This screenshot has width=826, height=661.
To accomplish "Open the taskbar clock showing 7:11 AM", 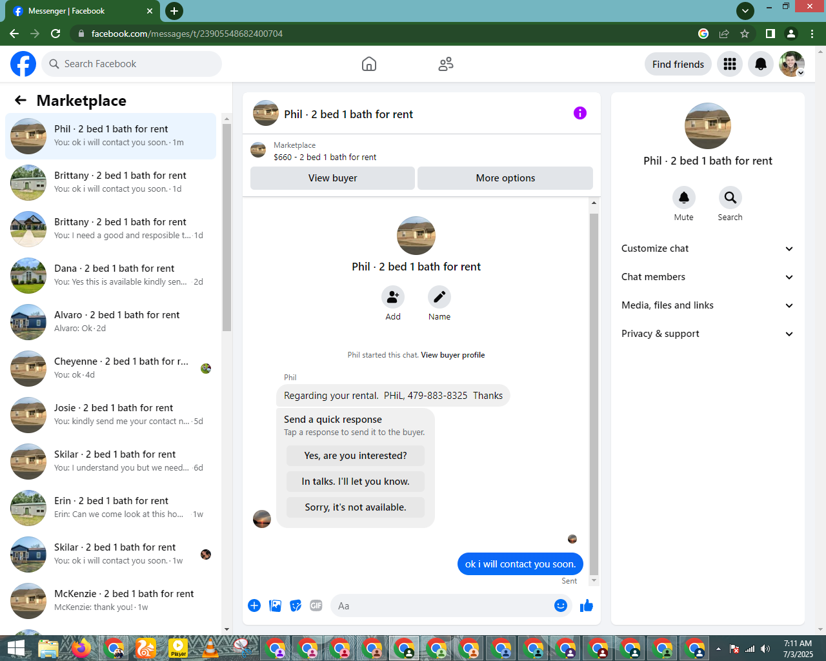I will click(798, 649).
